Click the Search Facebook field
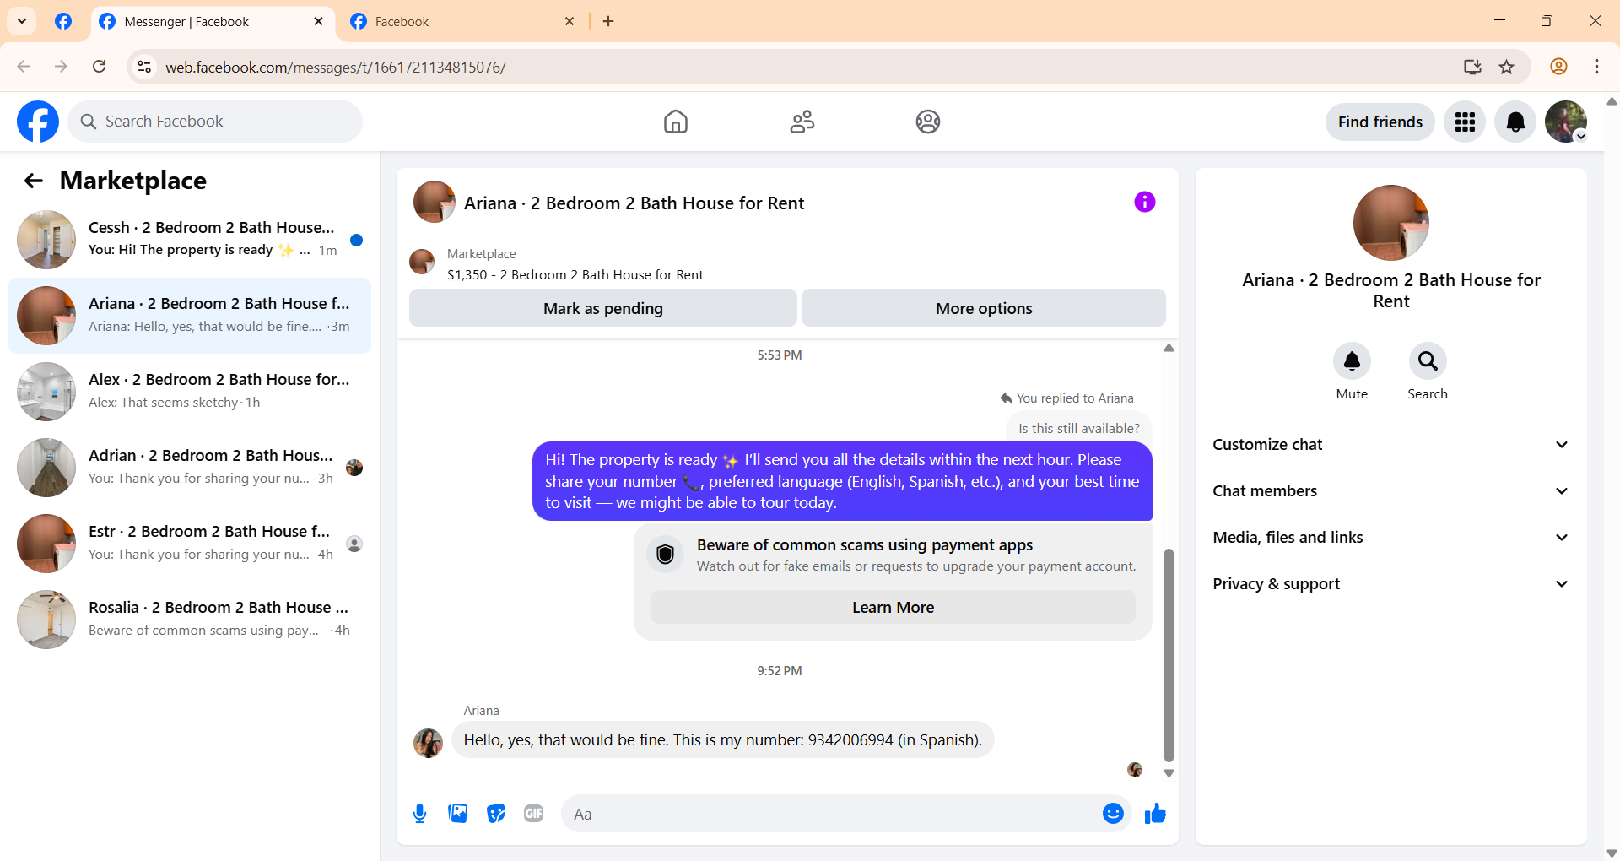 pyautogui.click(x=215, y=122)
